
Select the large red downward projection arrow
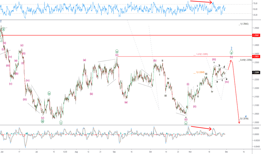coord(236,92)
